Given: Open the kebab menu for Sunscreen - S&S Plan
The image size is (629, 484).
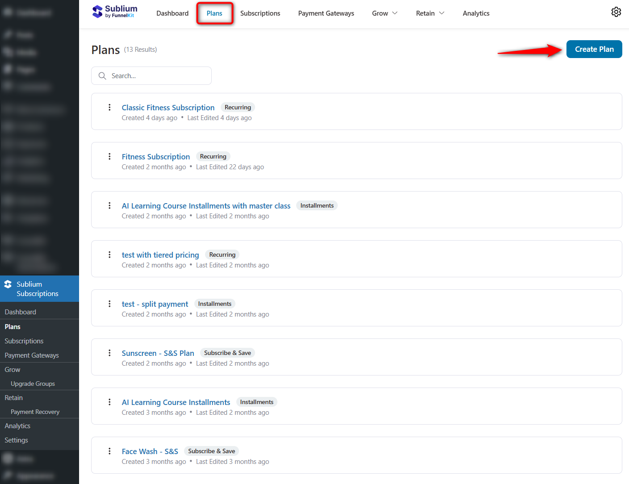Looking at the screenshot, I should pos(110,353).
